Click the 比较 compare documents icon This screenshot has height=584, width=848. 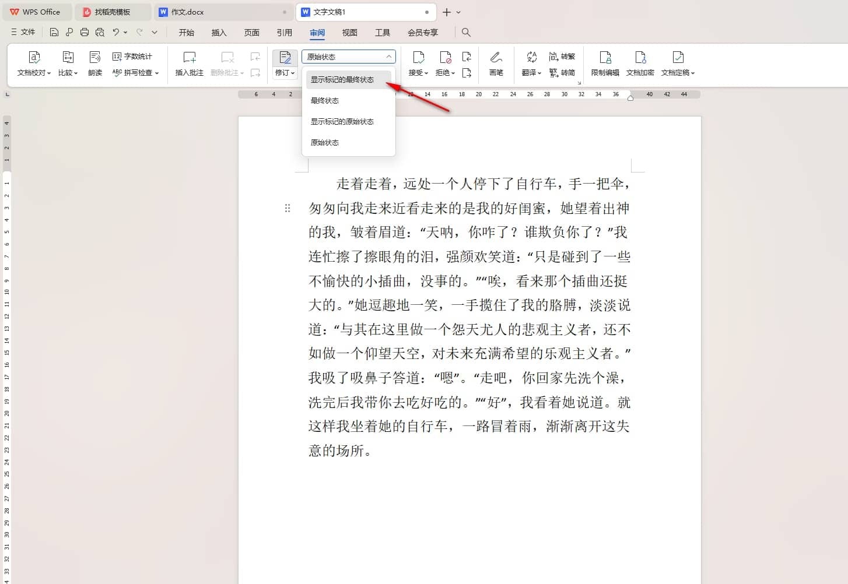click(x=68, y=57)
